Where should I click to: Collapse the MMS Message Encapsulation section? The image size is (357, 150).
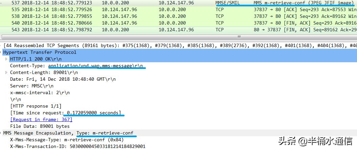pos(1,133)
